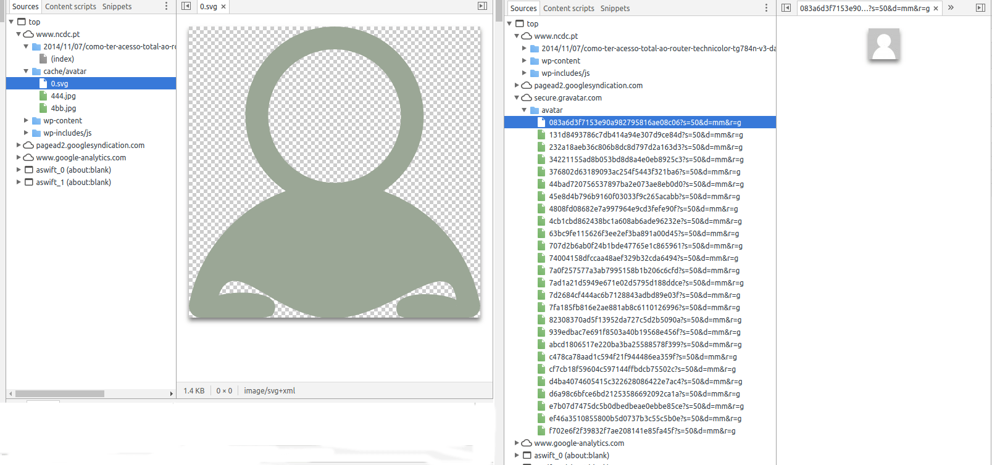Expand www.google-analytics.com in right tree
992x465 pixels.
point(517,443)
